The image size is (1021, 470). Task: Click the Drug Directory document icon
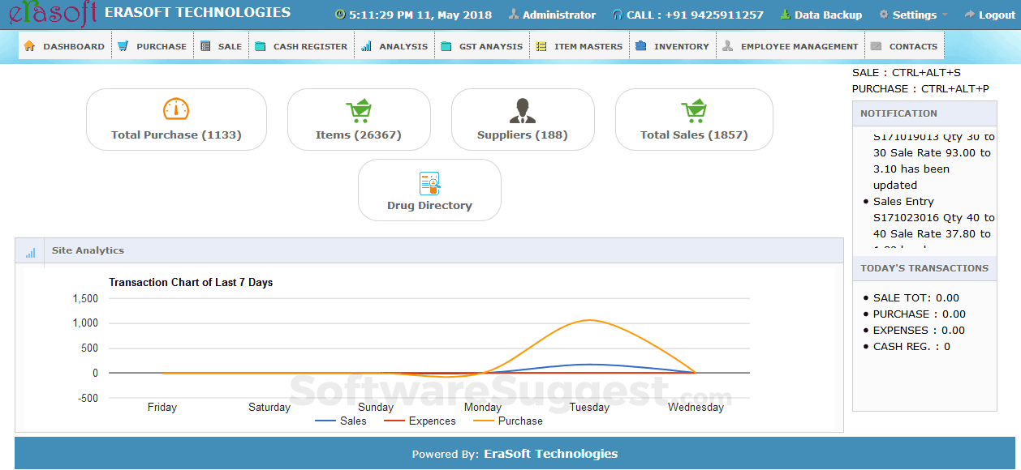click(x=429, y=184)
